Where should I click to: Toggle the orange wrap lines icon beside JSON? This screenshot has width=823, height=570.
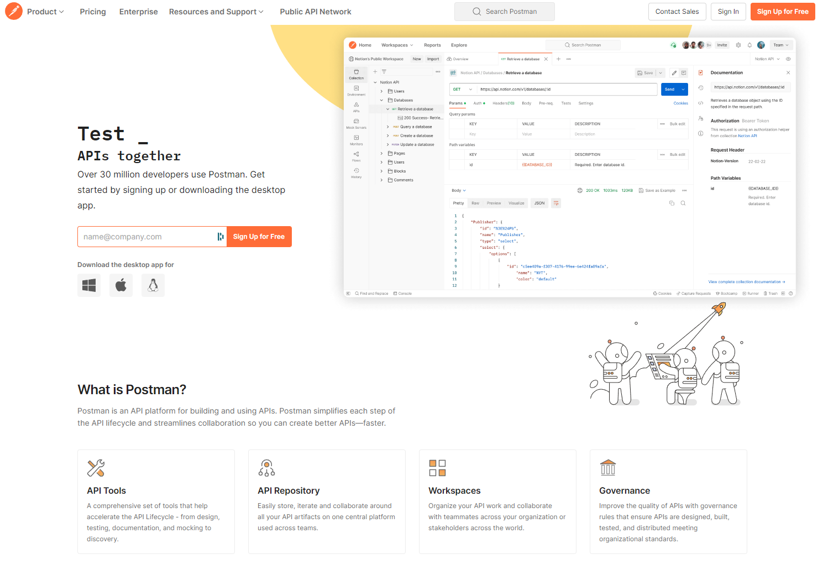(x=556, y=203)
